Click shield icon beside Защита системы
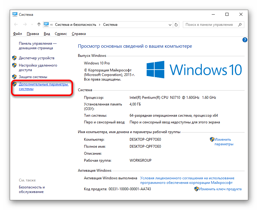Image resolution: width=258 pixels, height=210 pixels. click(15, 77)
